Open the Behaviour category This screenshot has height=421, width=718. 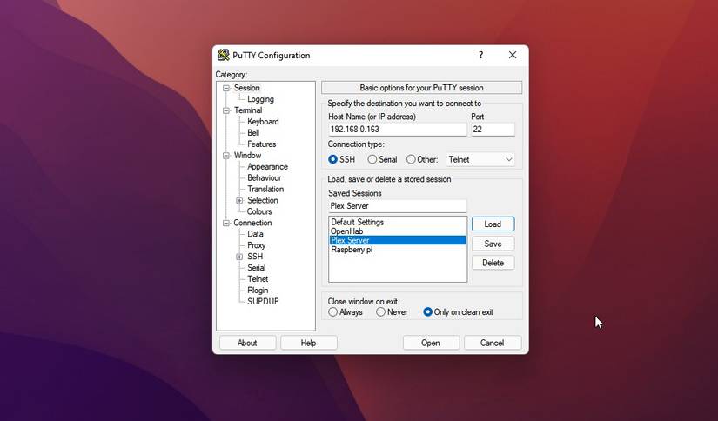click(265, 178)
